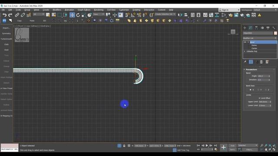Redo the action with the Redo arrow
This screenshot has width=278, height=156.
10,15
